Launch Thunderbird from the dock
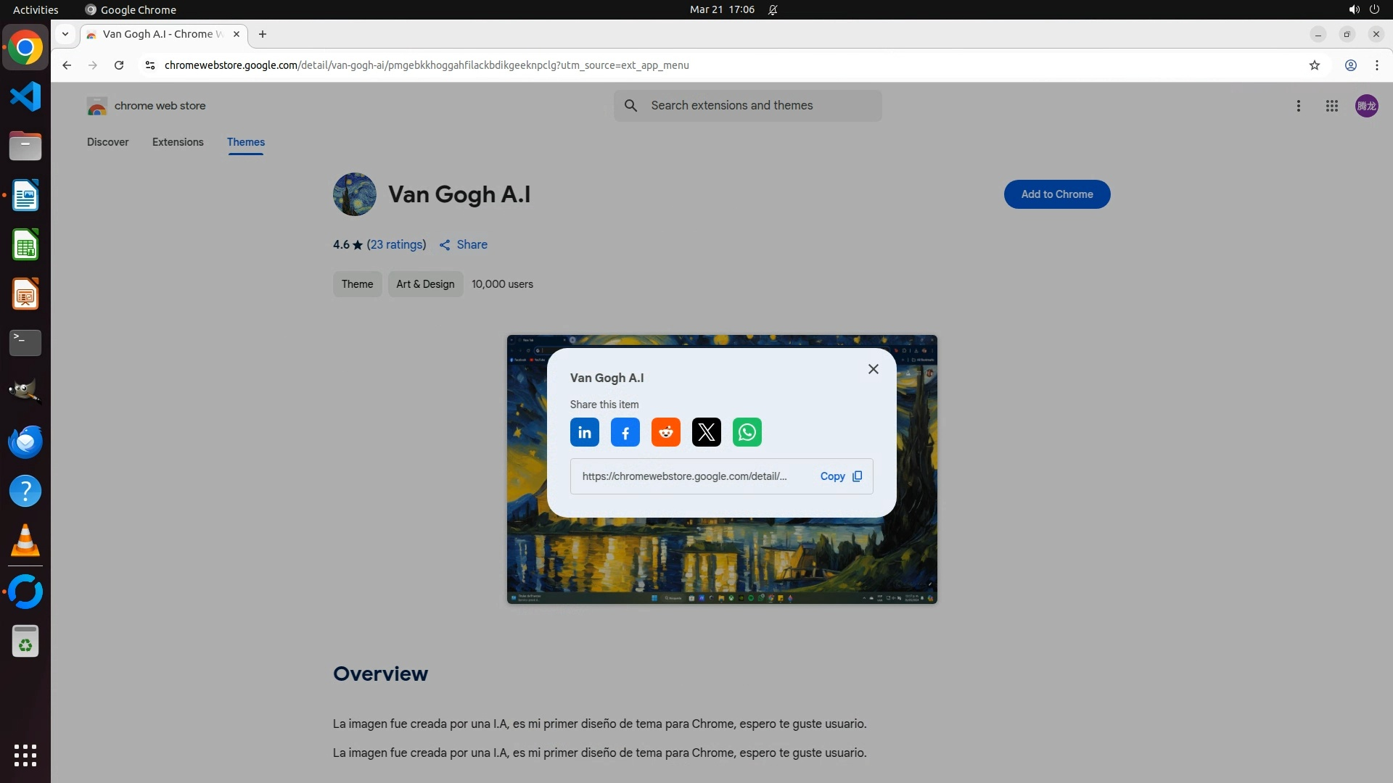1393x783 pixels. tap(25, 442)
